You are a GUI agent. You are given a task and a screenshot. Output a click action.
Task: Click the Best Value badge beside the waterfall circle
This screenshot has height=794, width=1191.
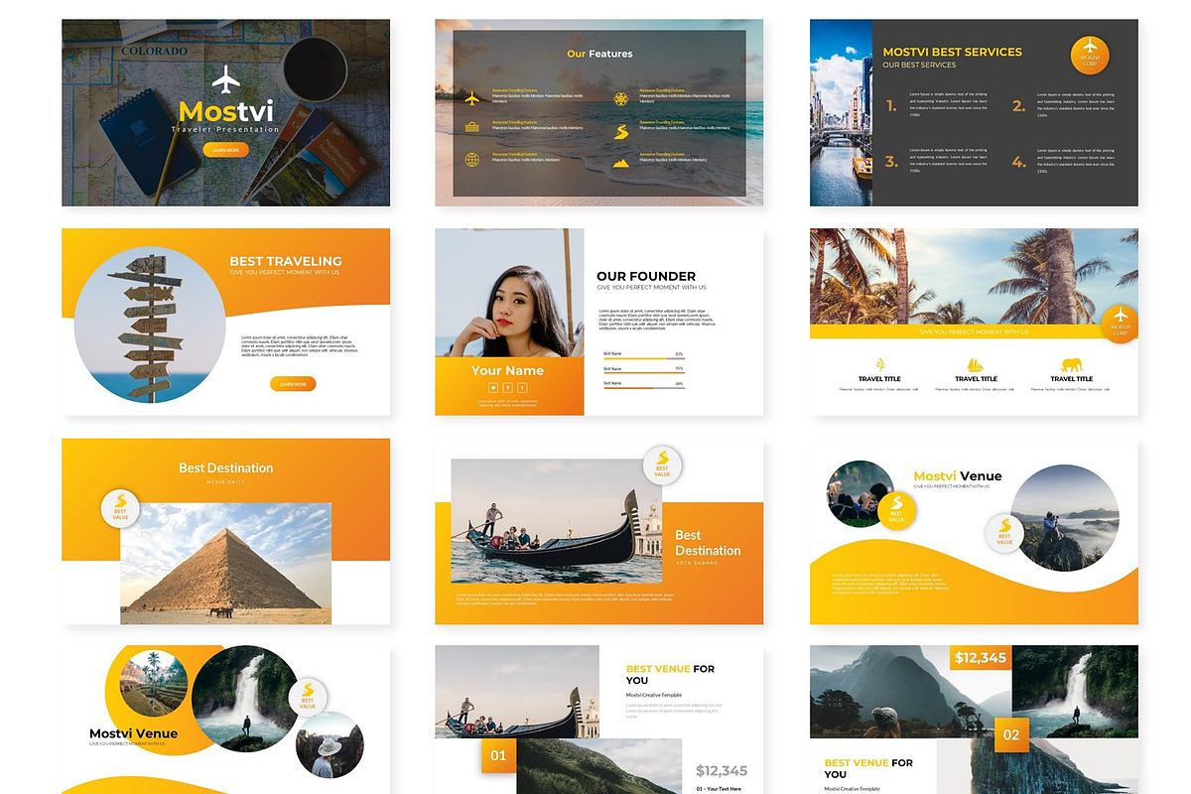[x=308, y=697]
